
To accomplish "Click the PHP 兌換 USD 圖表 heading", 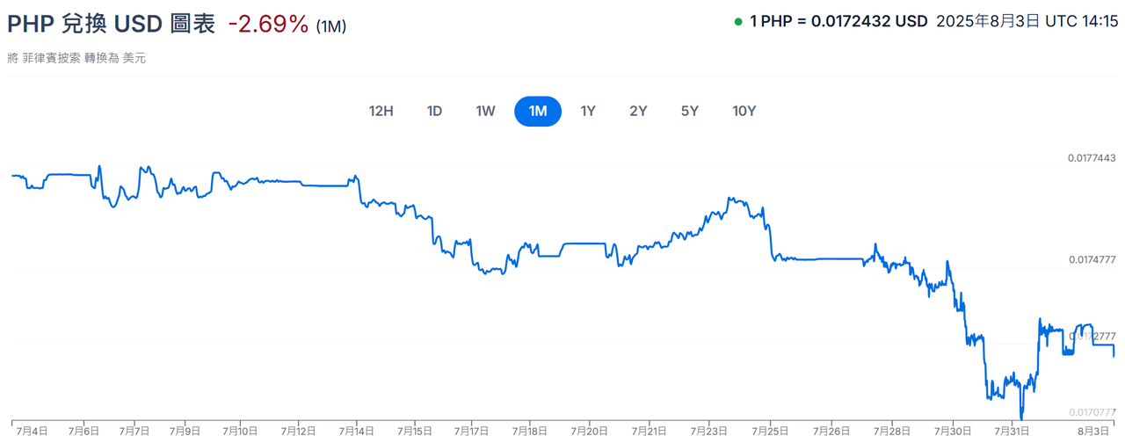I will click(x=111, y=24).
